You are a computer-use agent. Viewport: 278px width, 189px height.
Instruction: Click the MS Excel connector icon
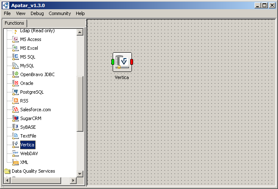15,48
